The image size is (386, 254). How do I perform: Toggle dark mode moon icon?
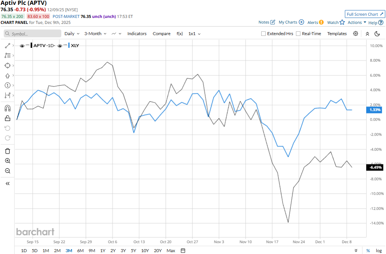point(377,34)
